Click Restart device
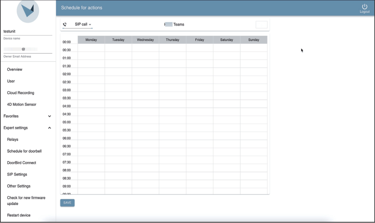This screenshot has height=223, width=375. [18, 215]
